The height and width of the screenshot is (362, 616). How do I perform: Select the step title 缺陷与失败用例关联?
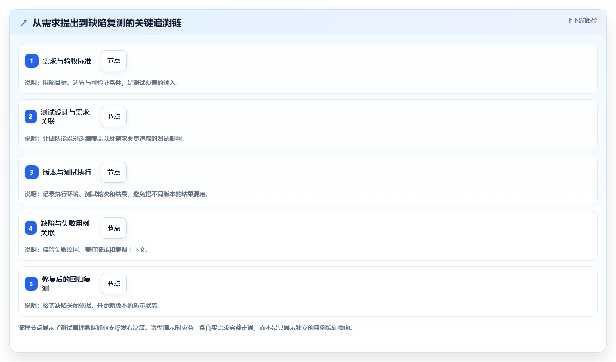point(65,228)
